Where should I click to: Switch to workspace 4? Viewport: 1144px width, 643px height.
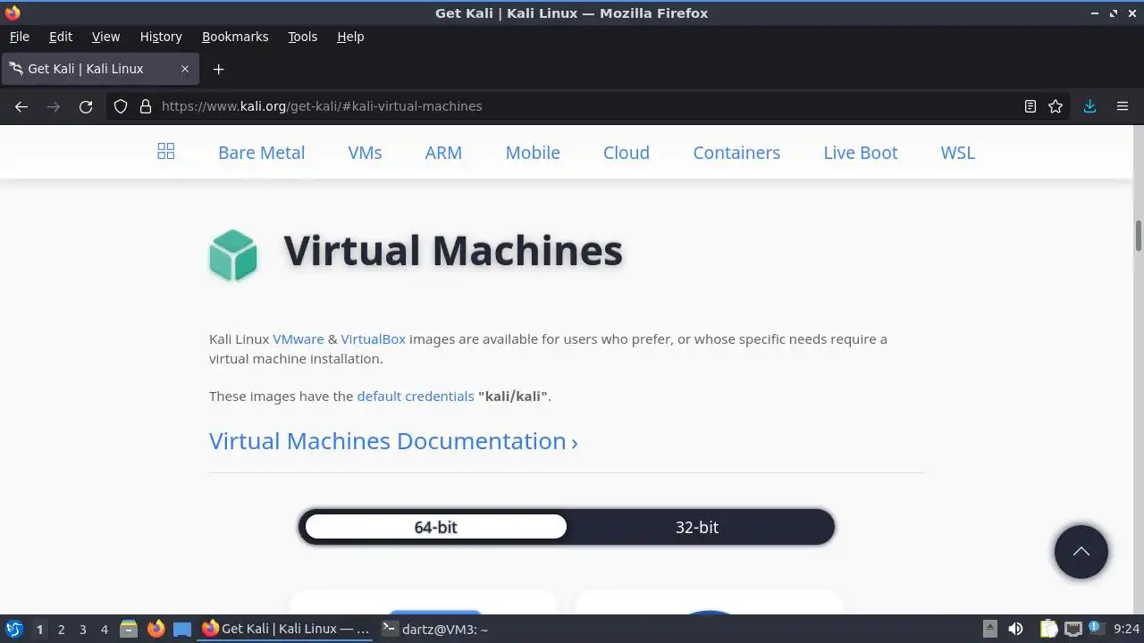click(104, 630)
